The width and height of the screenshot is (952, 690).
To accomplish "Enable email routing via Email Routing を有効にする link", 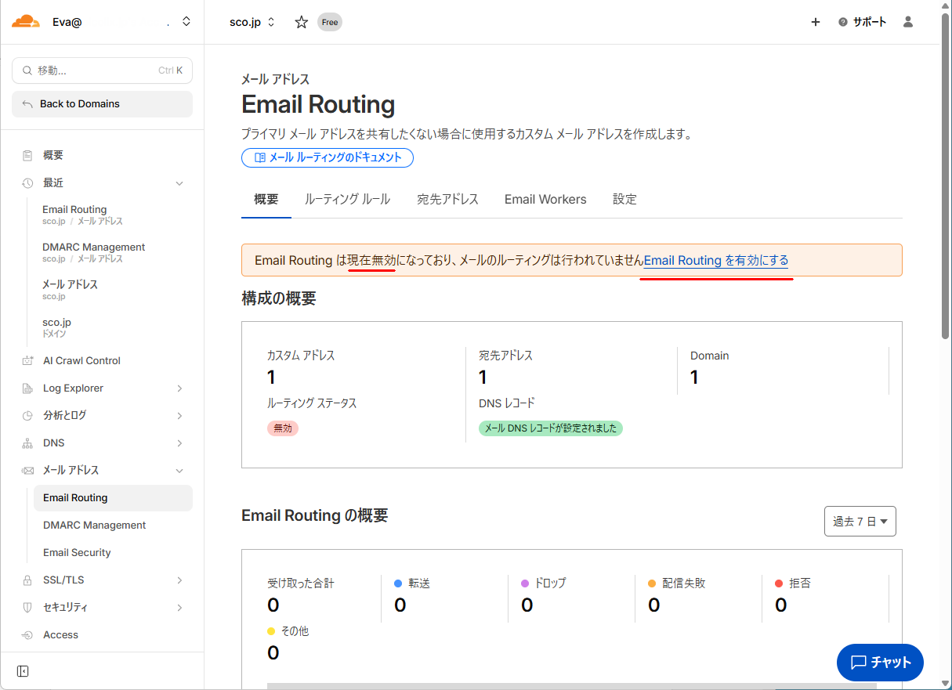I will [x=715, y=260].
